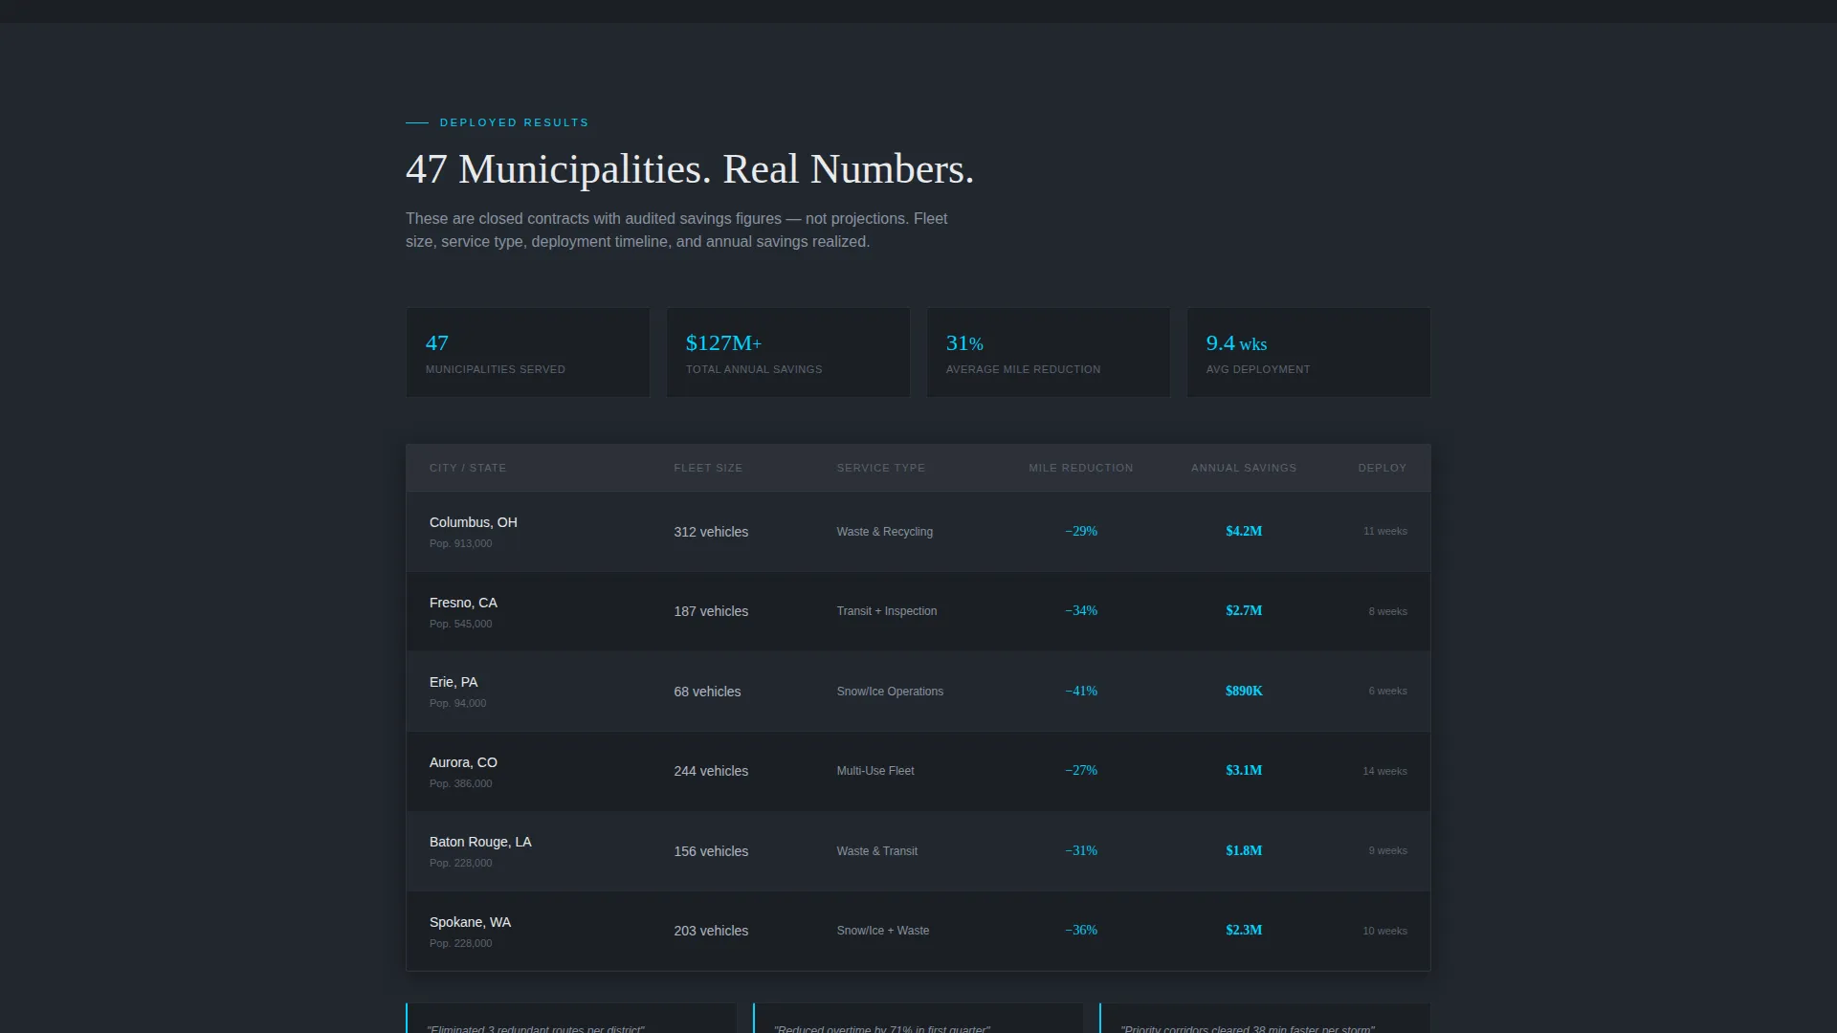This screenshot has width=1837, height=1033.
Task: Click the 'Spokane, WA' city cell
Action: pyautogui.click(x=470, y=922)
